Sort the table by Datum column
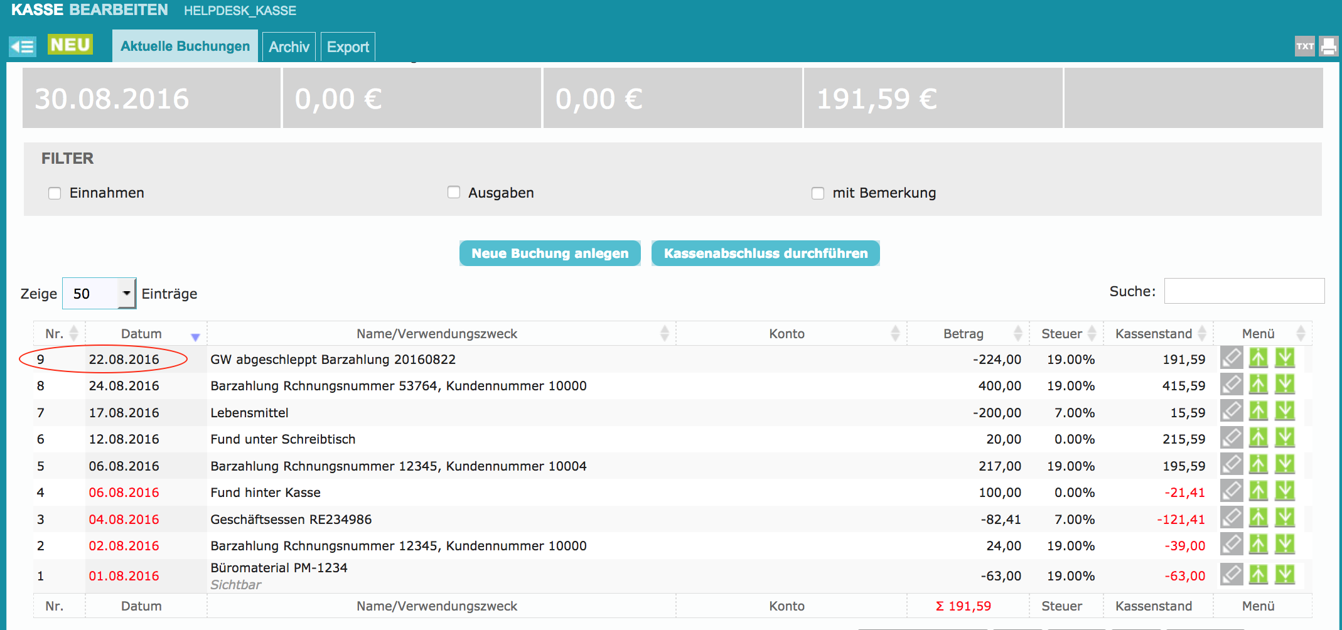The image size is (1342, 630). tap(142, 334)
